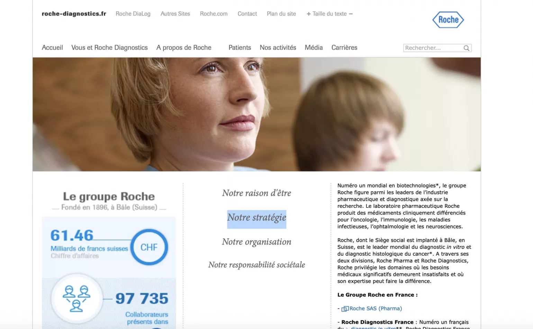Viewport: 533px width, 329px height.
Task: Visit Roche.com from the top bar
Action: (213, 14)
